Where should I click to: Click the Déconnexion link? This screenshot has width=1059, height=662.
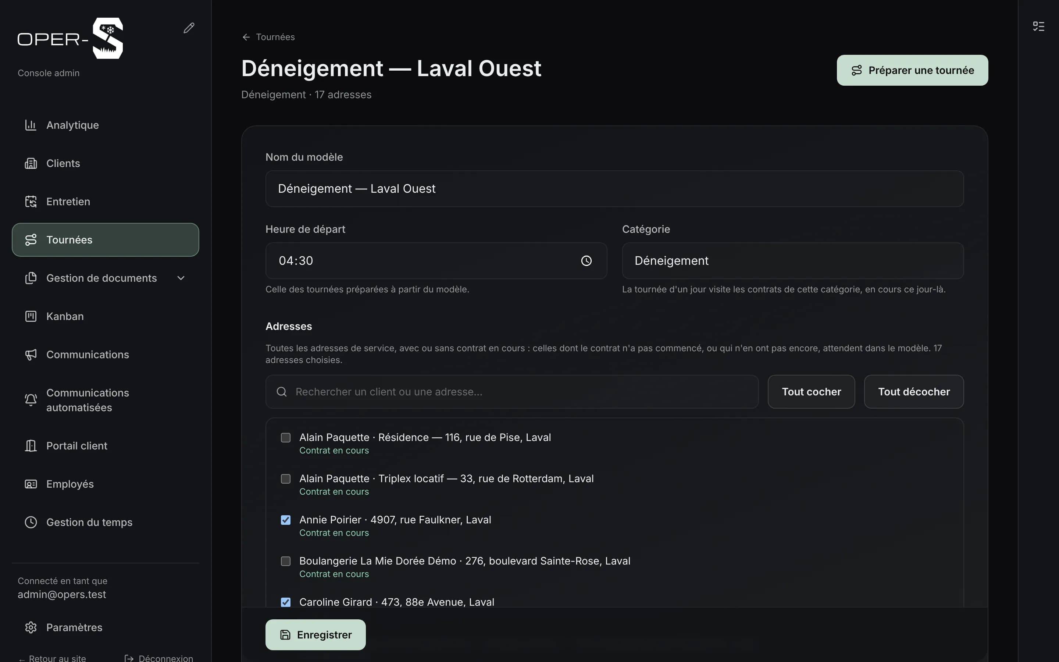pos(159,658)
